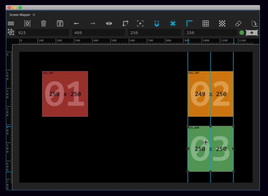Click the add screen plus button
This screenshot has width=268, height=196.
click(x=252, y=32)
